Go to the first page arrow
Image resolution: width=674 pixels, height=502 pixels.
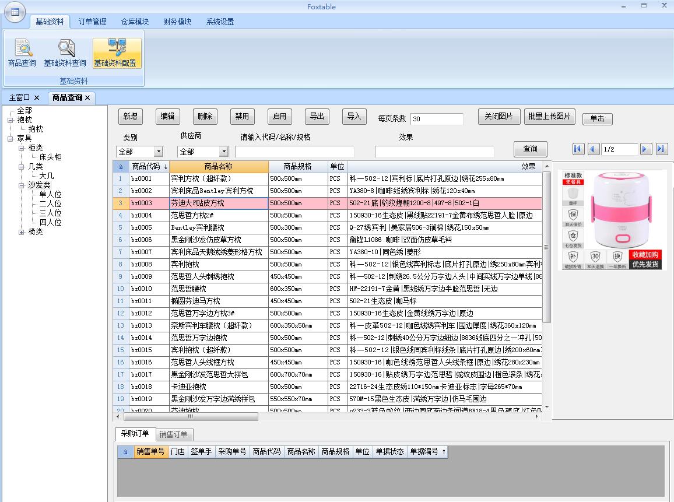[x=578, y=149]
